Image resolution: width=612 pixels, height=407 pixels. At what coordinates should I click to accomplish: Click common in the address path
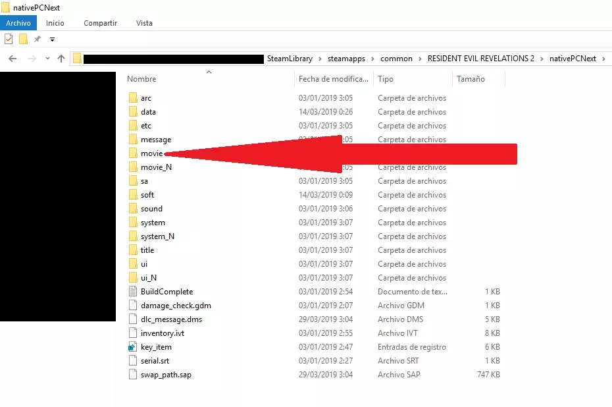click(396, 59)
